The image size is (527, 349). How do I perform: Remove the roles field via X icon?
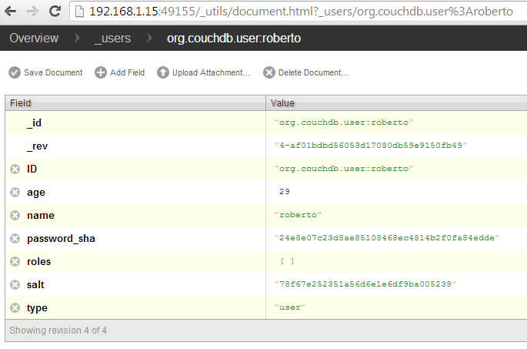click(x=15, y=261)
